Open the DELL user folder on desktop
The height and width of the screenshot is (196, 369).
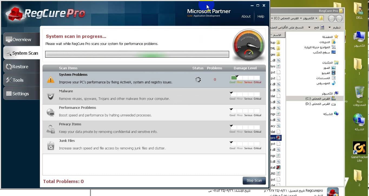tap(359, 11)
